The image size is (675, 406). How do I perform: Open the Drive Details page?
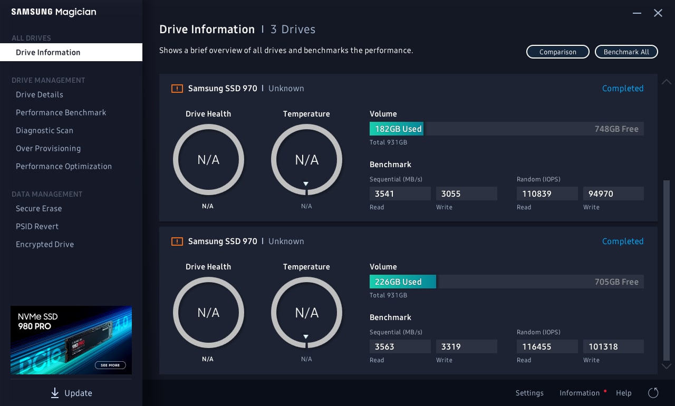40,95
